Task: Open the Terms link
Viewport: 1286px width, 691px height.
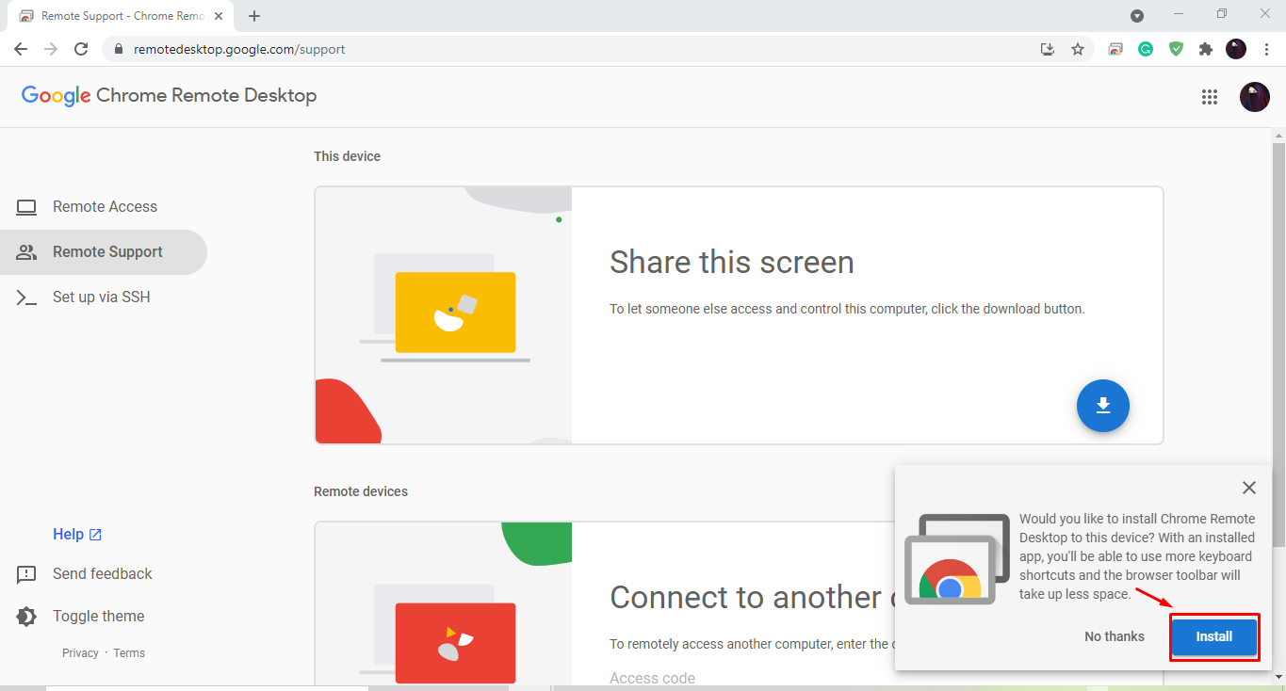Action: click(x=129, y=653)
